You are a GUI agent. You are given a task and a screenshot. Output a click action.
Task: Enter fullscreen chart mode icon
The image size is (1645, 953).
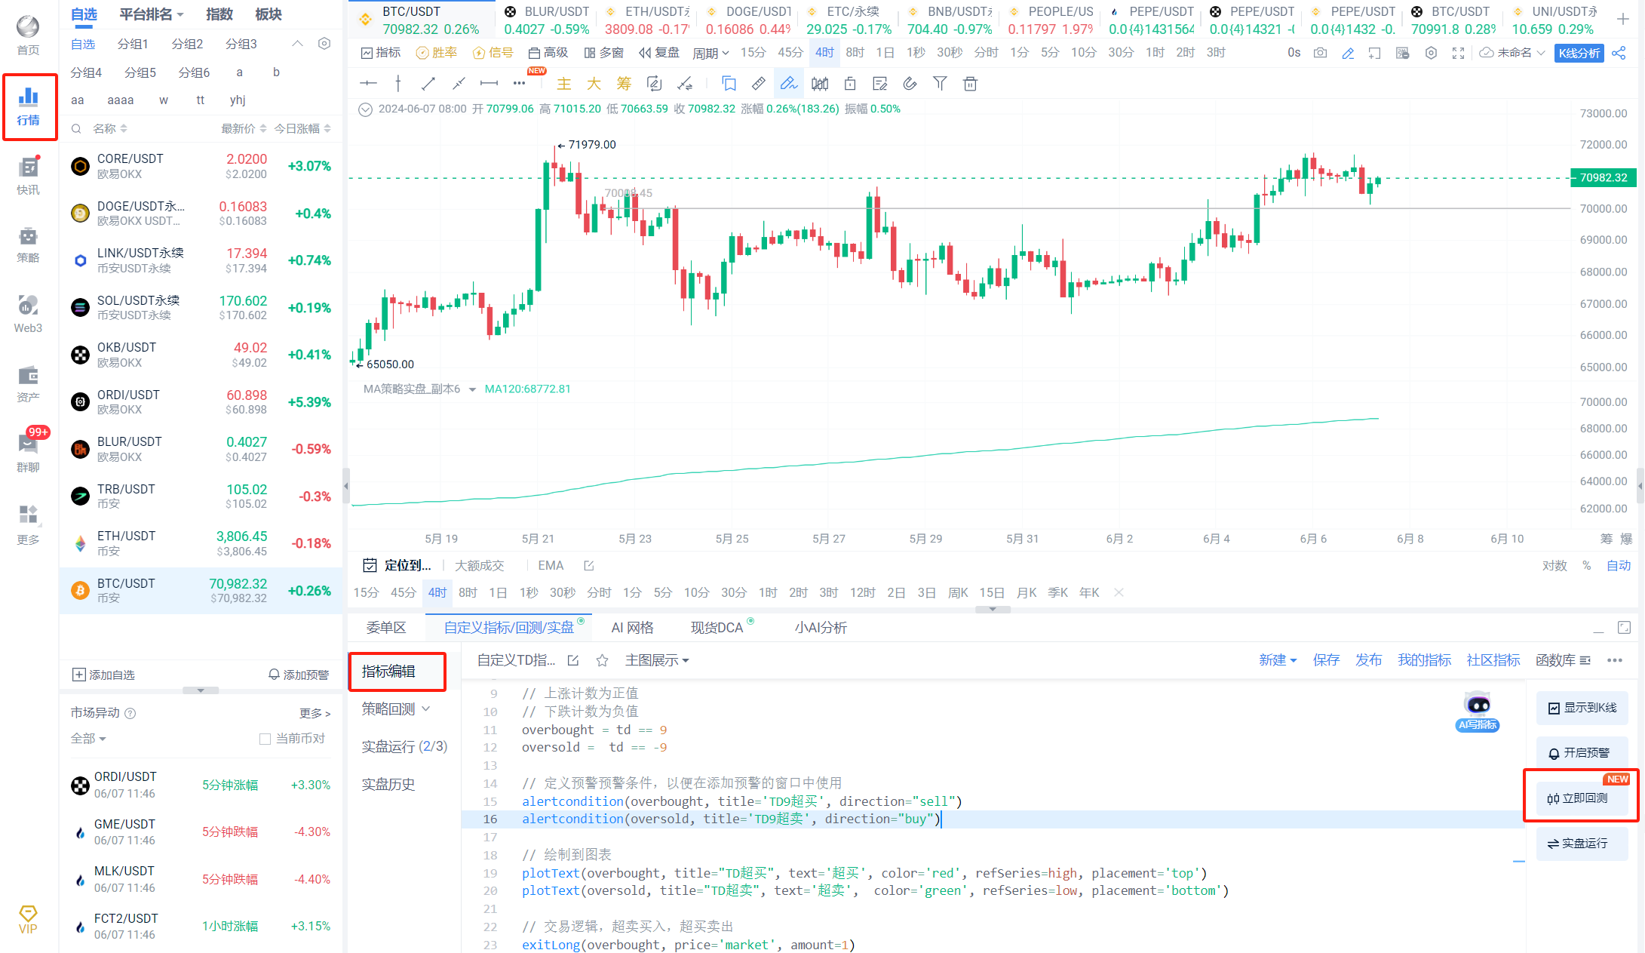[1459, 53]
